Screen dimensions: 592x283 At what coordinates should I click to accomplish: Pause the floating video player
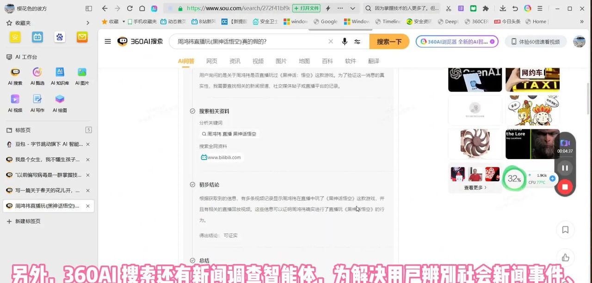565,168
